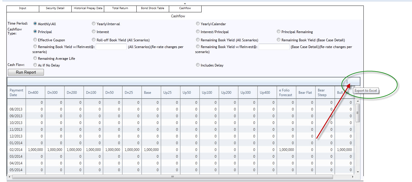The width and height of the screenshot is (412, 182).
Task: Open the Historical Prepay Data tab
Action: tap(88, 8)
